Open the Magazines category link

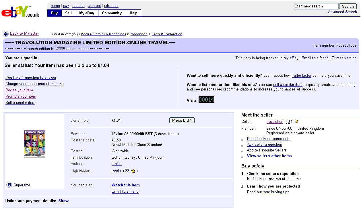(139, 34)
